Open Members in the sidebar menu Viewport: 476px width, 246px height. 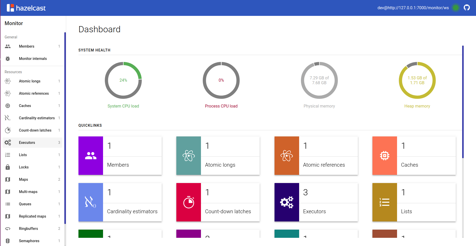click(32, 46)
